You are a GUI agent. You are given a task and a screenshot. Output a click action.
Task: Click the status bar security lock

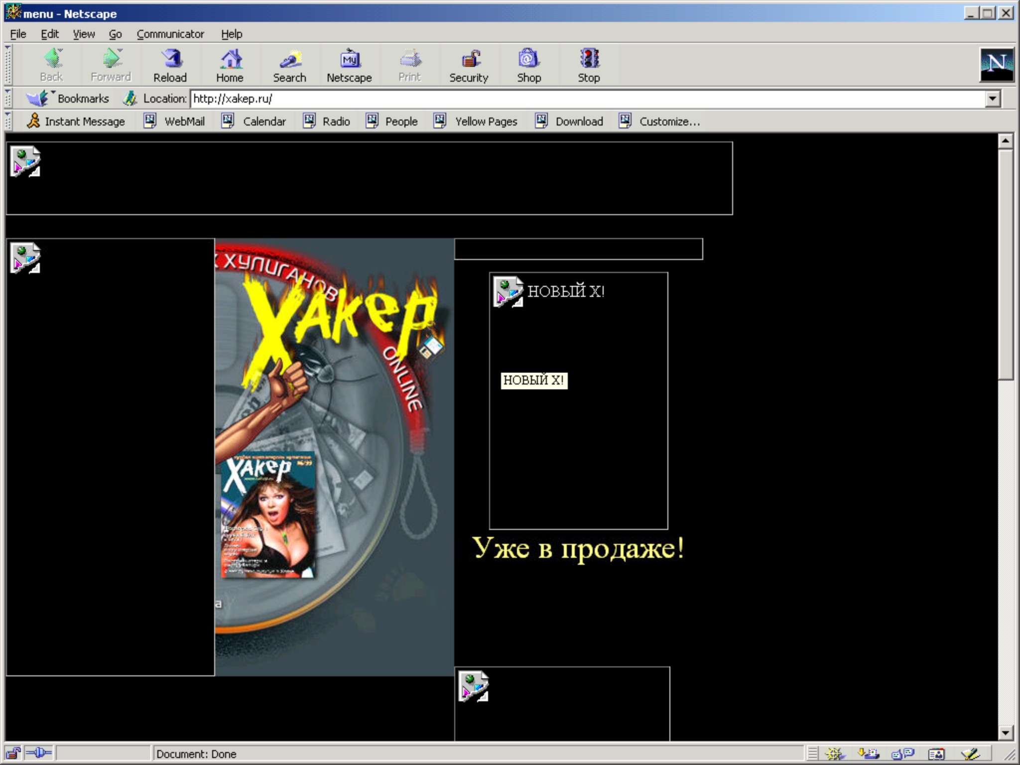point(13,753)
